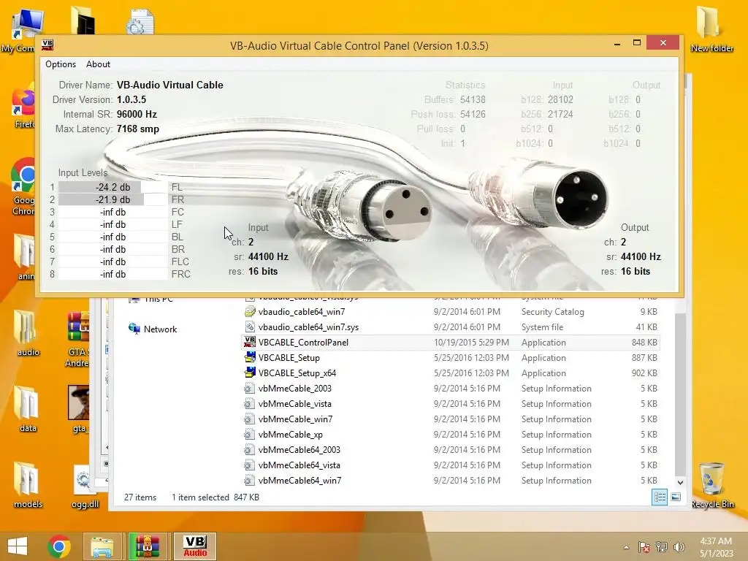Click Max Latency value 7168 smp

(138, 129)
